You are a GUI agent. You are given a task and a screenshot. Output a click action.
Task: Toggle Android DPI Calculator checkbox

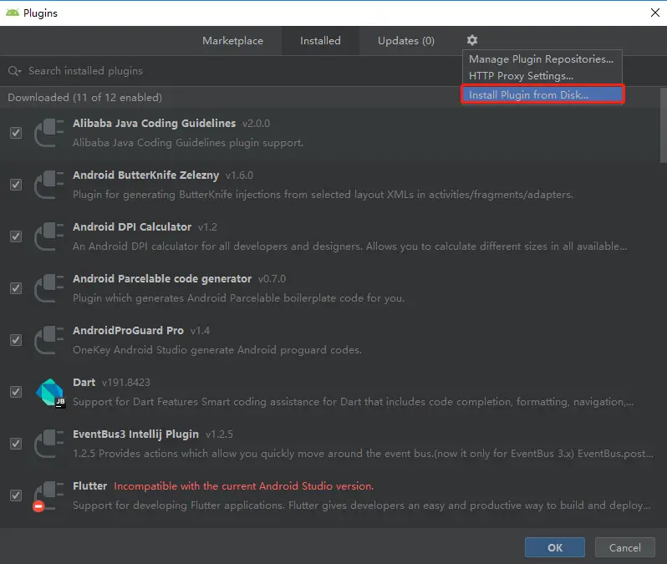(x=16, y=236)
